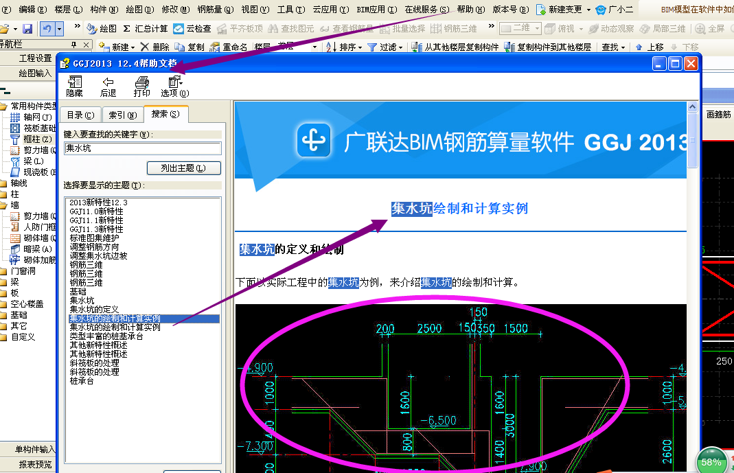Image resolution: width=734 pixels, height=473 pixels.
Task: Click the 列出主题 (L) button
Action: (x=183, y=168)
